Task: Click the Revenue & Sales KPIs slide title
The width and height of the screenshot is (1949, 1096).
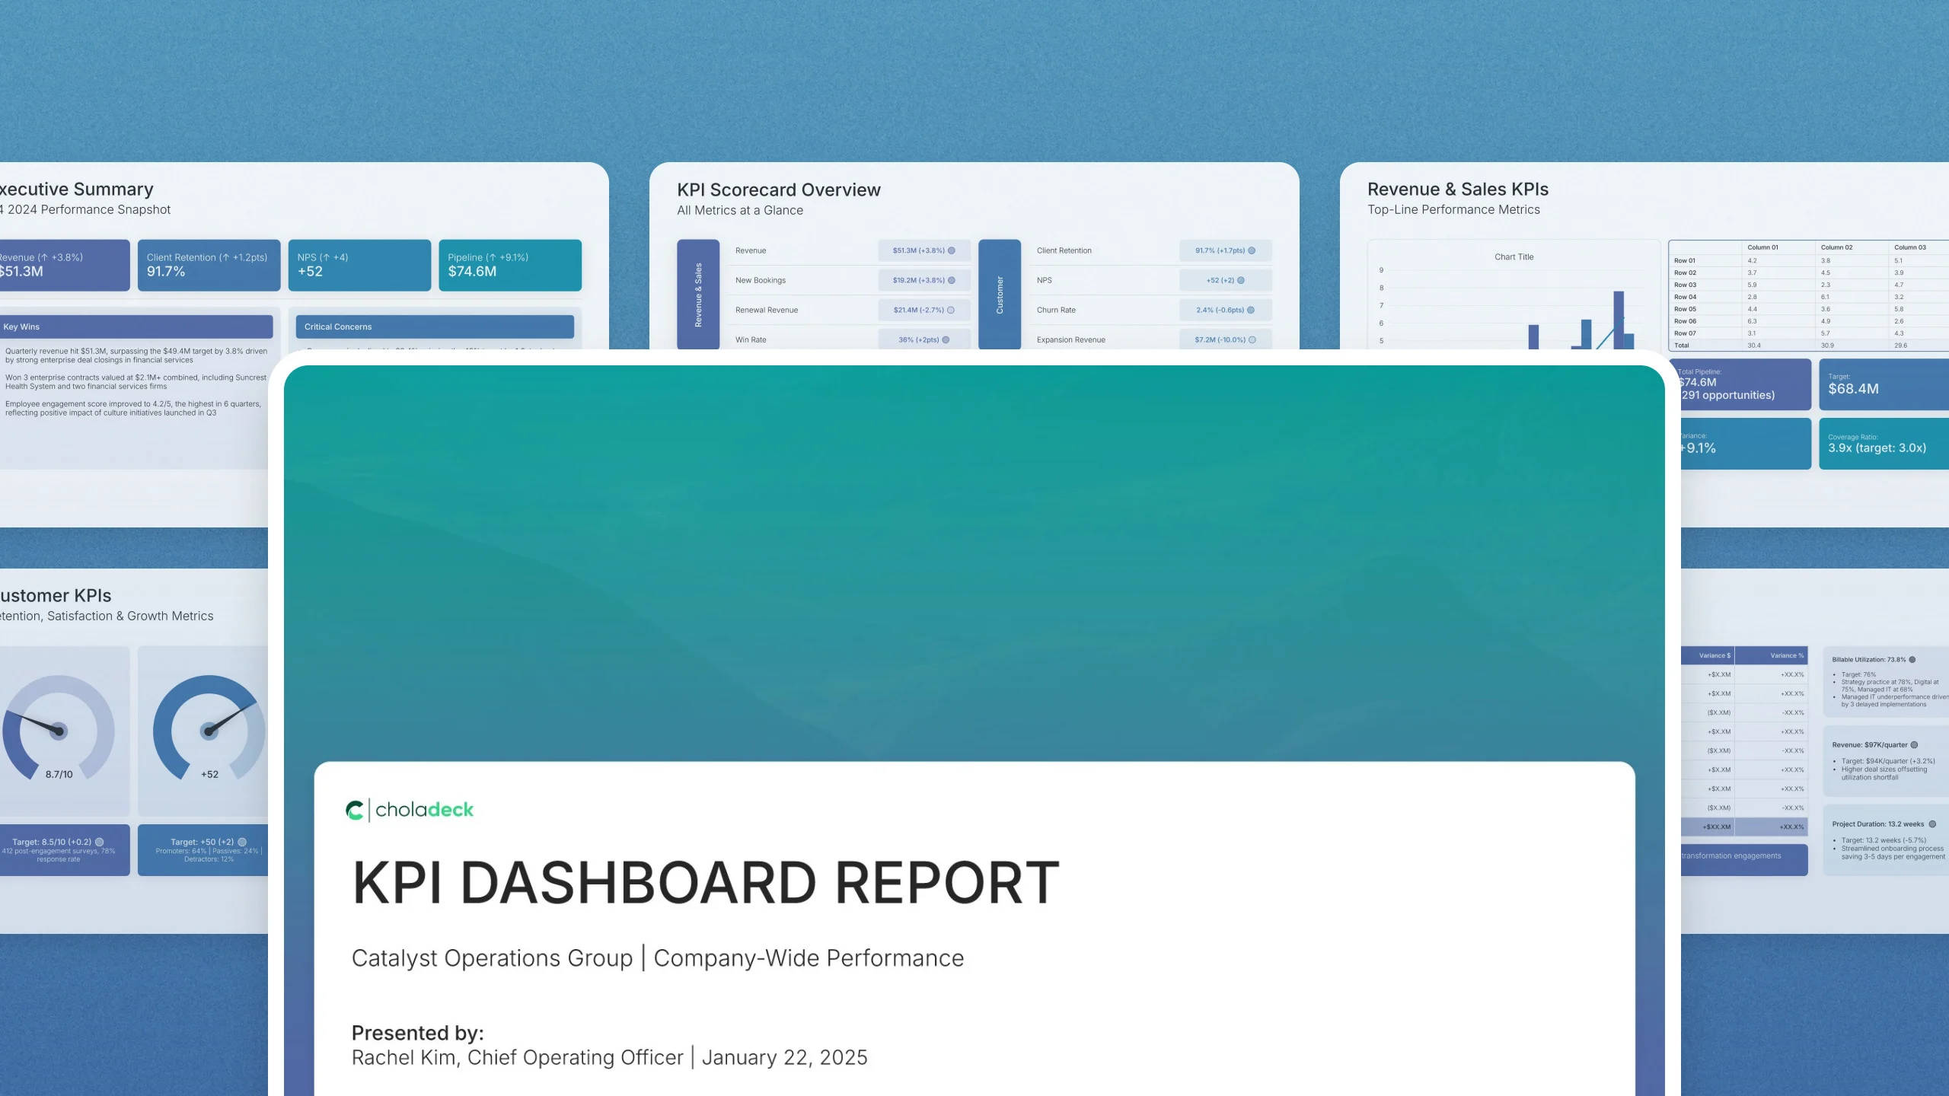Action: point(1458,189)
